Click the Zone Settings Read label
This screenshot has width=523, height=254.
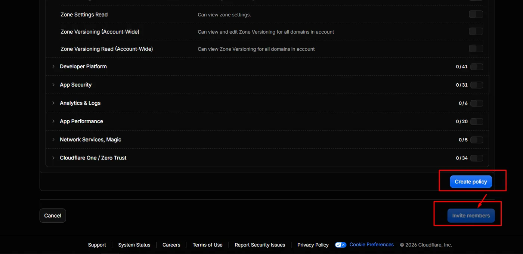pyautogui.click(x=84, y=15)
